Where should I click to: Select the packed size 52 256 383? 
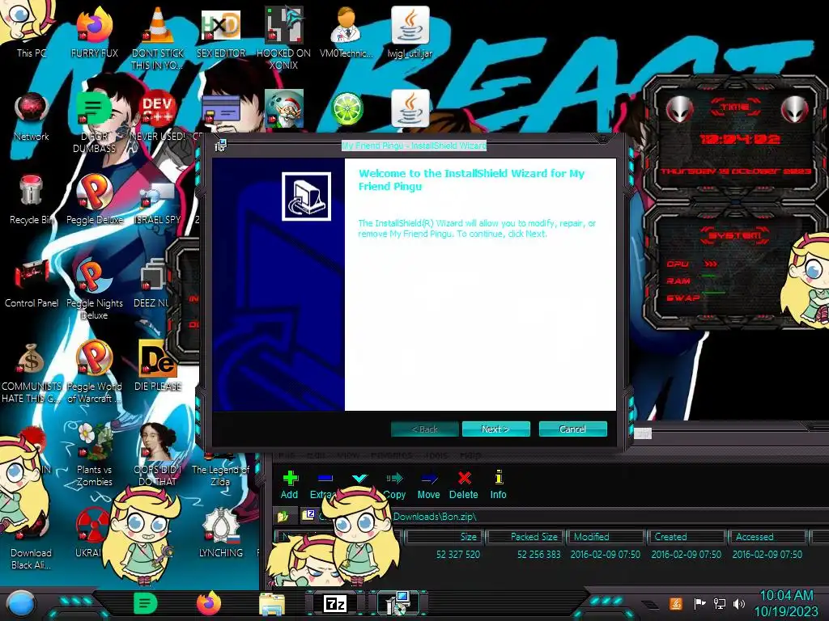point(538,555)
